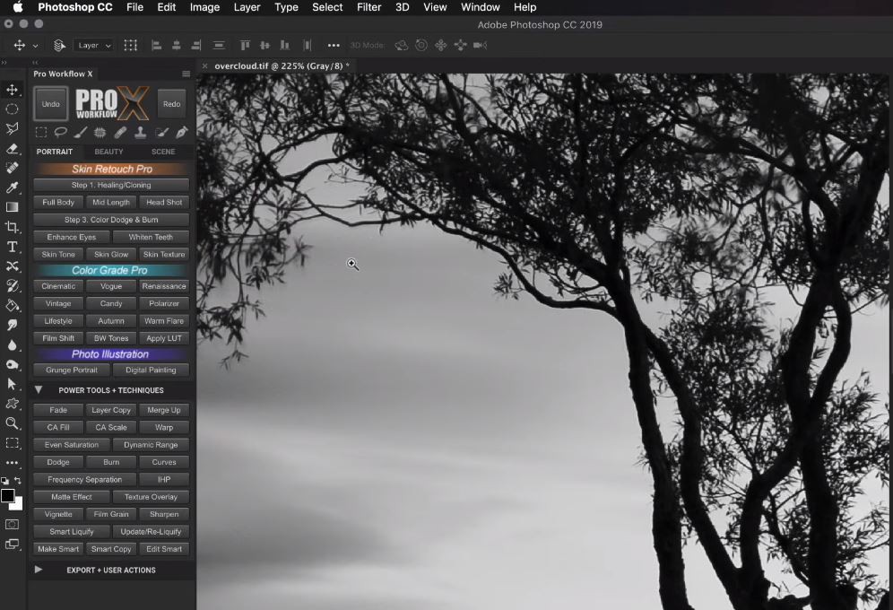Select the Elliptical Marquee tool
This screenshot has height=610, width=893.
pyautogui.click(x=13, y=109)
